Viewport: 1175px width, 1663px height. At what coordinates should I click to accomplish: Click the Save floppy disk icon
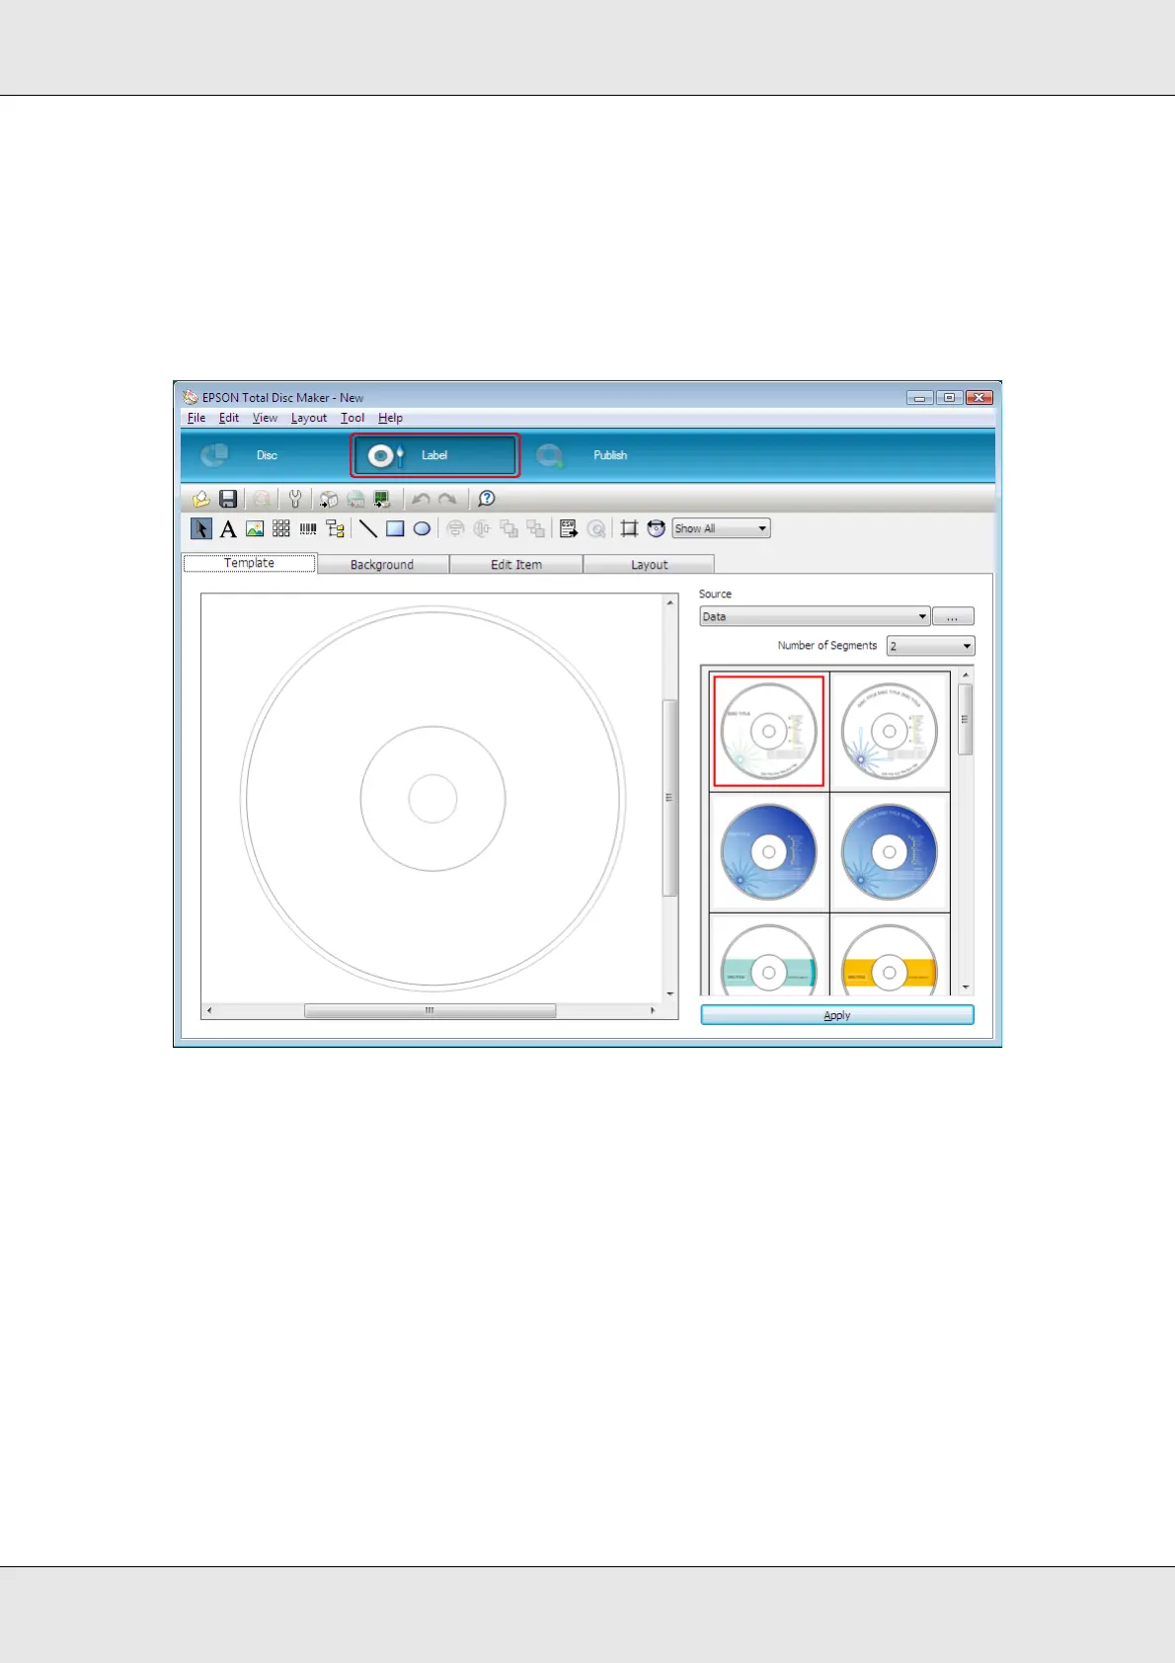click(228, 499)
